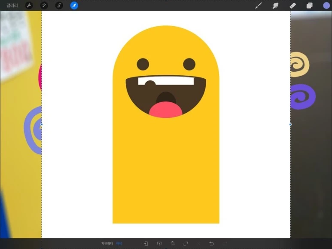
Task: Open the Layers panel
Action: 309,6
